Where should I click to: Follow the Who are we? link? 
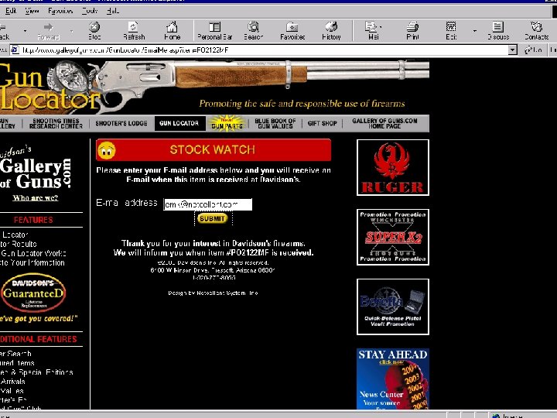pos(35,198)
